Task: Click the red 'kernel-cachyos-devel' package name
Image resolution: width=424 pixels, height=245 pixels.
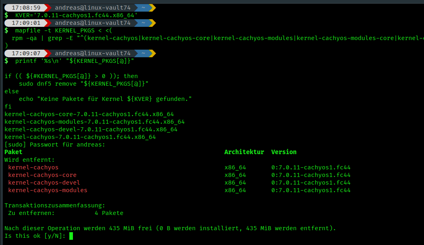Action: [44, 183]
